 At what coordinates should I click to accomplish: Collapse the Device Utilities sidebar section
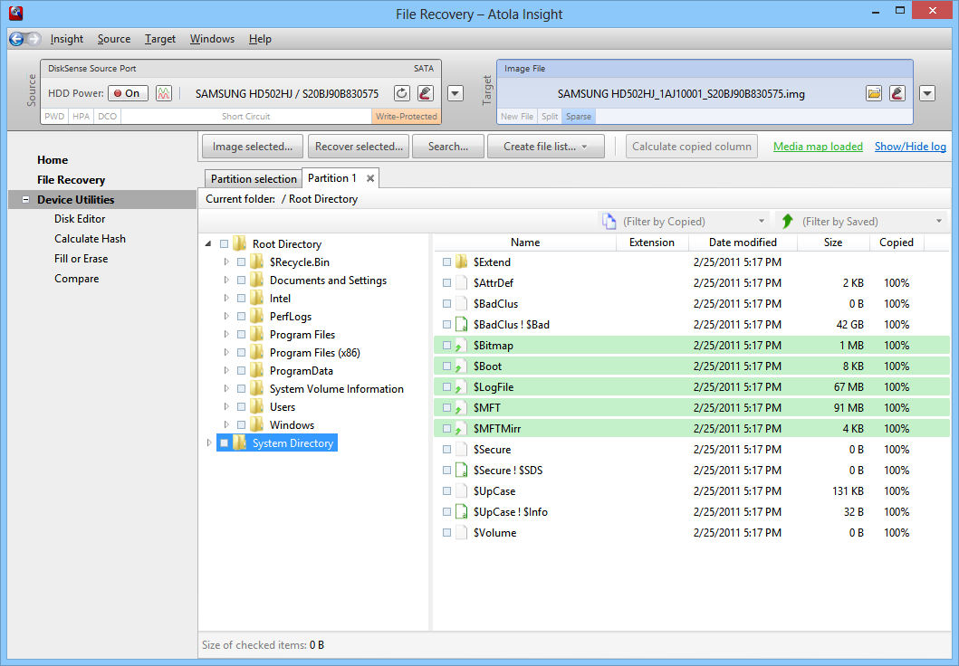pos(25,200)
